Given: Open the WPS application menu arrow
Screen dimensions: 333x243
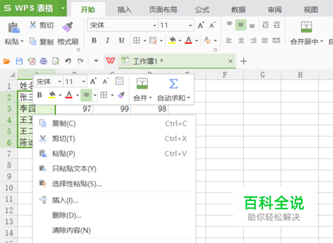Looking at the screenshot, I should [x=63, y=8].
